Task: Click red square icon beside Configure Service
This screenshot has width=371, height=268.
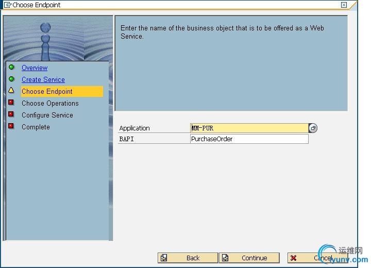Action: (x=11, y=114)
